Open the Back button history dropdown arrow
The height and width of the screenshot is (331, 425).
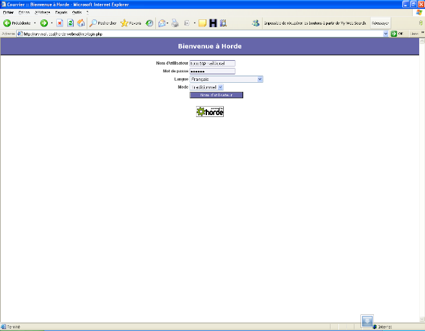[x=35, y=23]
